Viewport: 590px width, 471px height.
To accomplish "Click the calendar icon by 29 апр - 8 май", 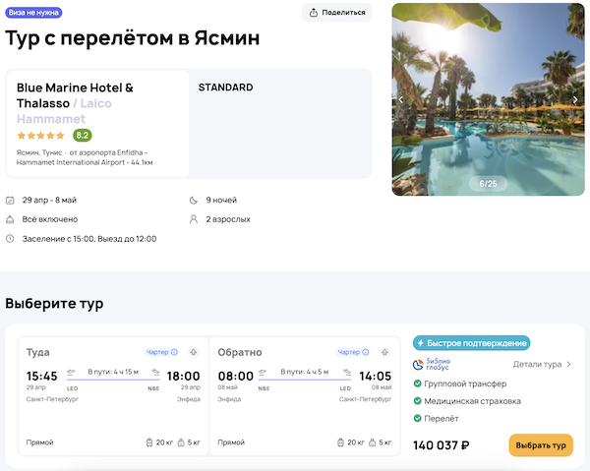I will tap(10, 200).
